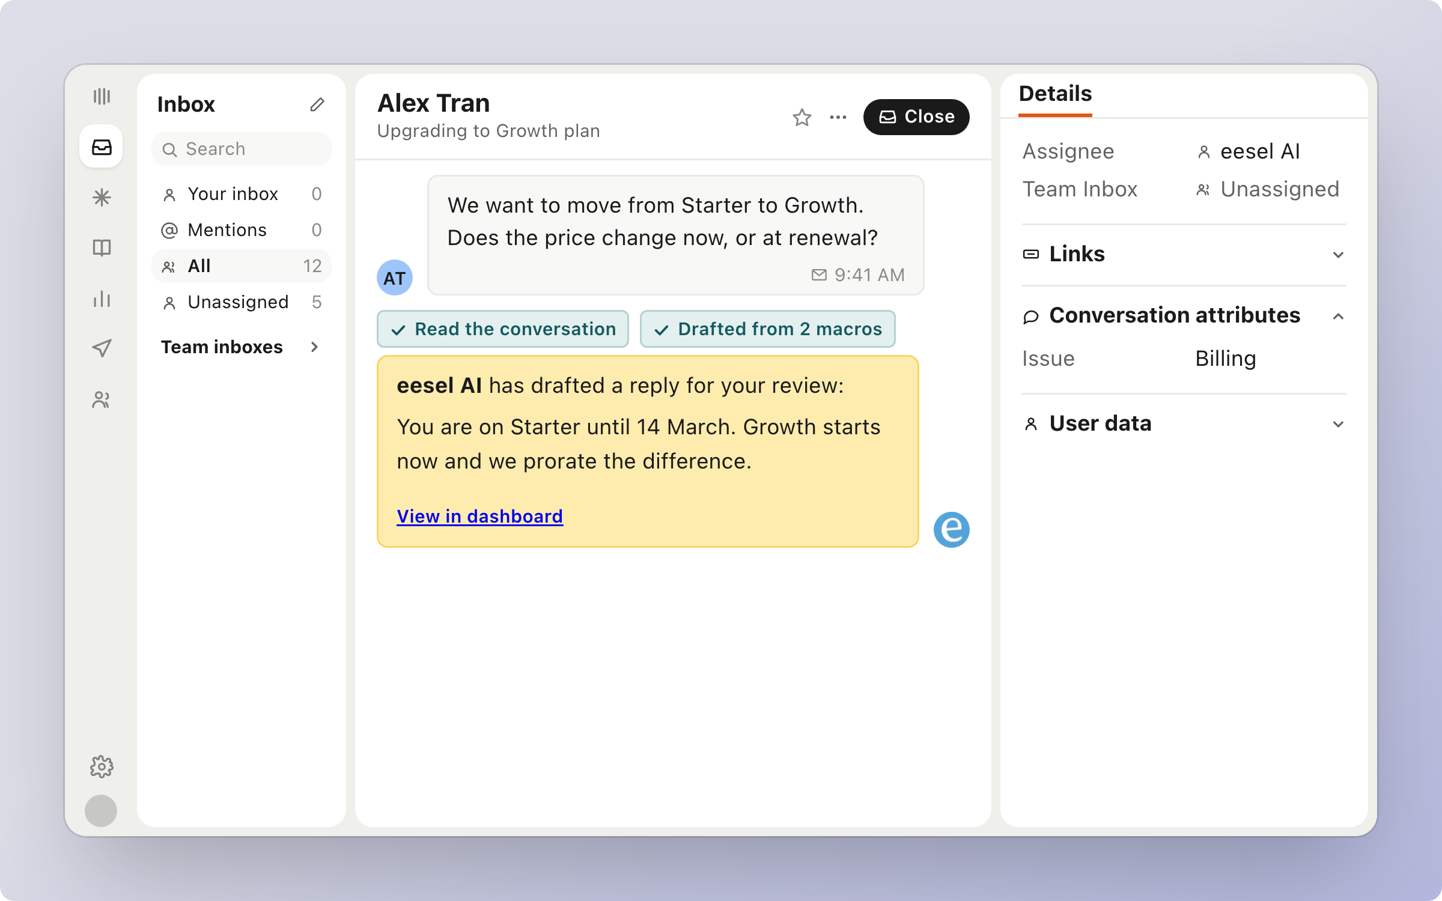
Task: Collapse the Conversation attributes section
Action: (1184, 315)
